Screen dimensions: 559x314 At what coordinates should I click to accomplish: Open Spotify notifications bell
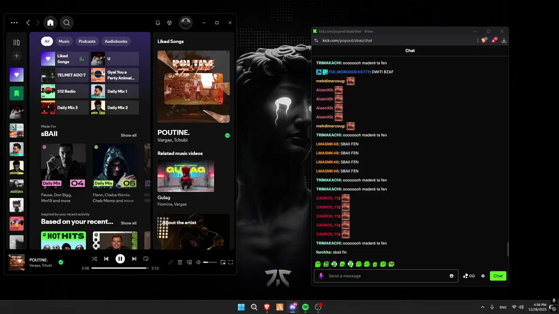(158, 23)
